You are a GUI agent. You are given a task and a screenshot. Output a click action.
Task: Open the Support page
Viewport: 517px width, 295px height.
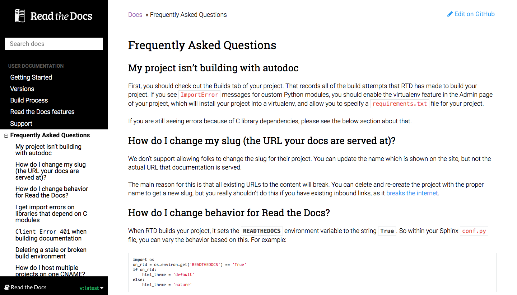(21, 124)
